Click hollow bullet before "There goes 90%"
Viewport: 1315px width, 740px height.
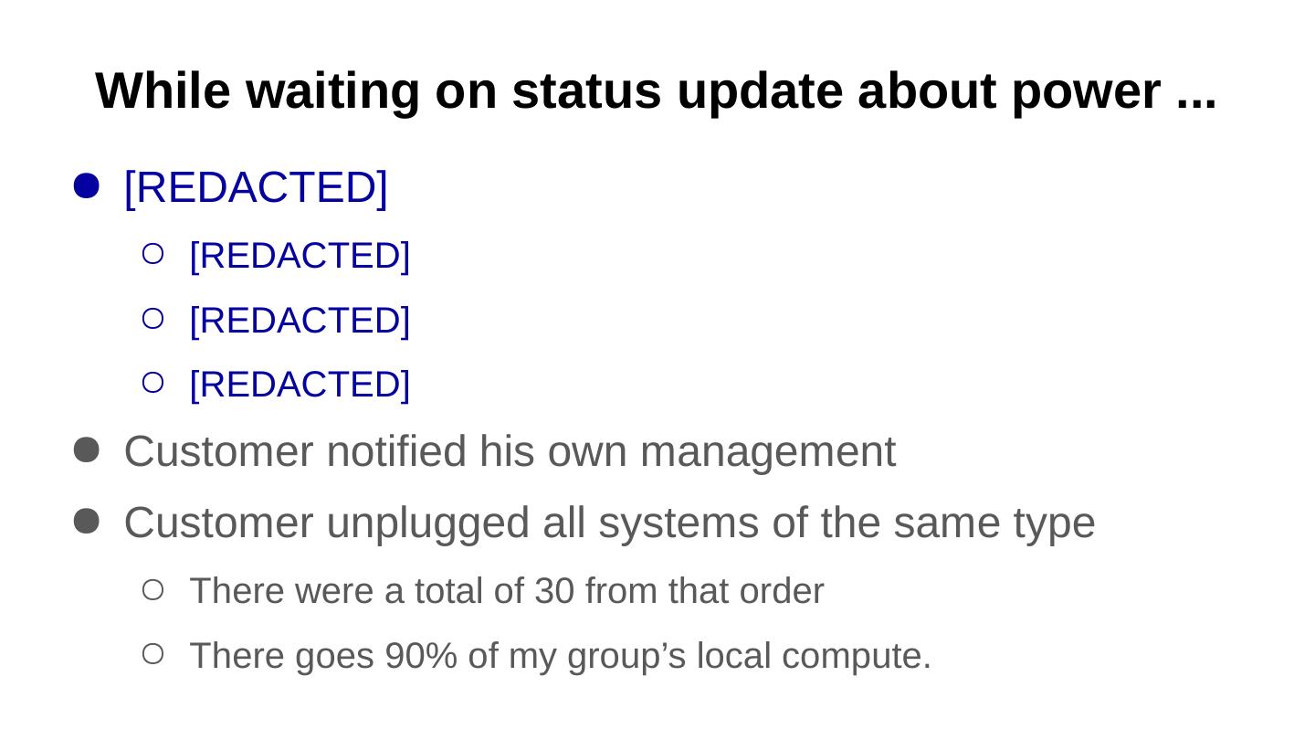click(153, 654)
